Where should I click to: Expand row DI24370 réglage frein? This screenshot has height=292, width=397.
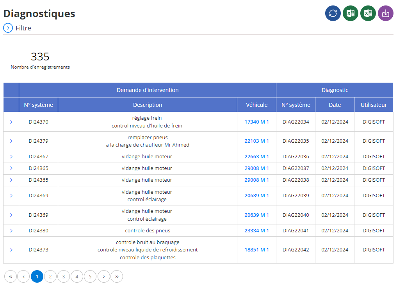[x=11, y=122]
